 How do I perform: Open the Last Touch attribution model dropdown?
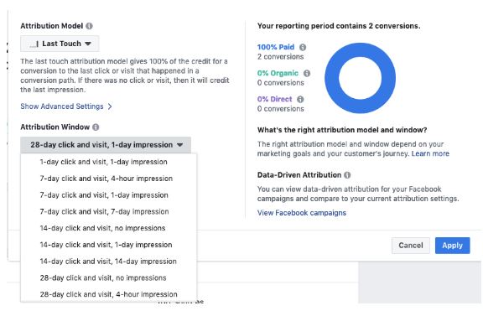click(60, 44)
